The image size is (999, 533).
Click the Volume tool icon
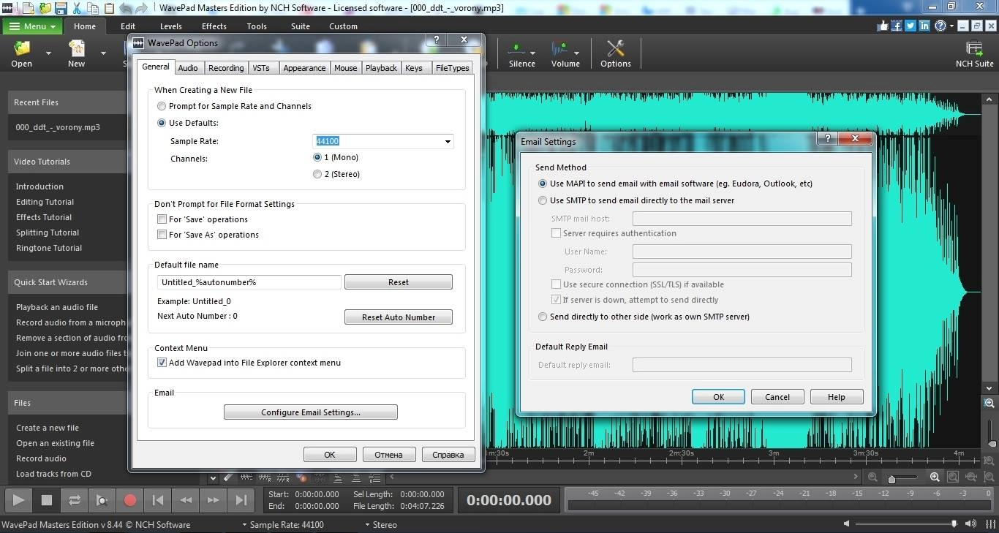[560, 49]
